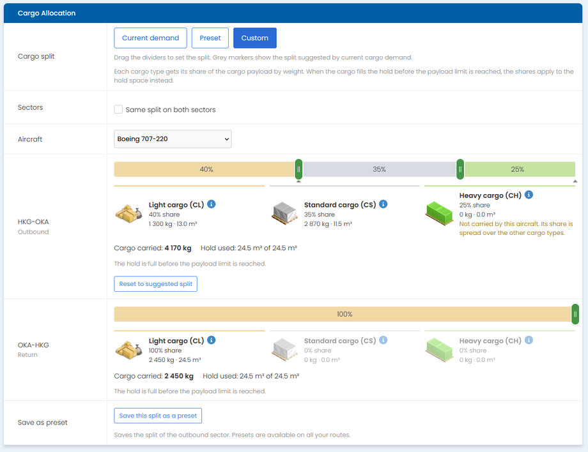Open the Boeing 707-220 aircraft dropdown
Viewport: 588px width, 452px height.
(173, 139)
